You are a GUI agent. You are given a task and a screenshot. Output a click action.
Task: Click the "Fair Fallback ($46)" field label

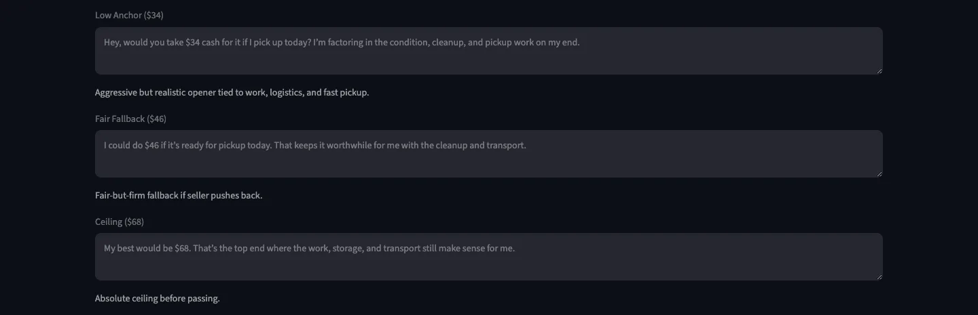pyautogui.click(x=130, y=119)
